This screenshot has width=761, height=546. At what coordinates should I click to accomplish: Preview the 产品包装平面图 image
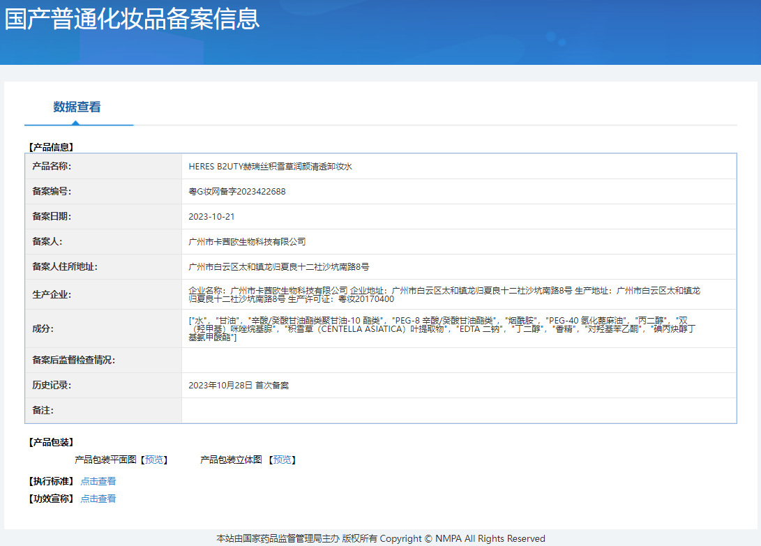coord(153,460)
